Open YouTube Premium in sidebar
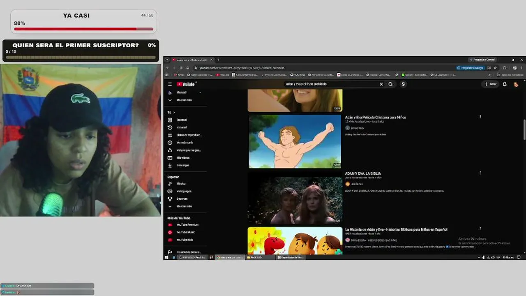The width and height of the screenshot is (526, 296). [x=184, y=225]
